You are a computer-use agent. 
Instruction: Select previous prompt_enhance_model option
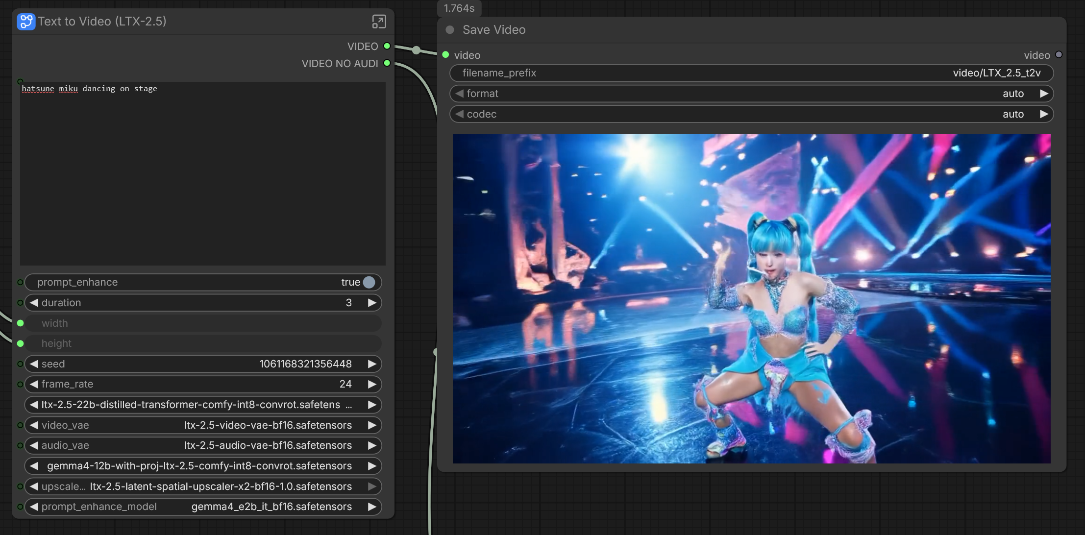click(34, 507)
